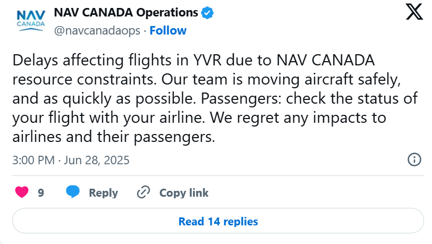
Task: Click 'airlines and their passengers' closing line
Action: (114, 137)
